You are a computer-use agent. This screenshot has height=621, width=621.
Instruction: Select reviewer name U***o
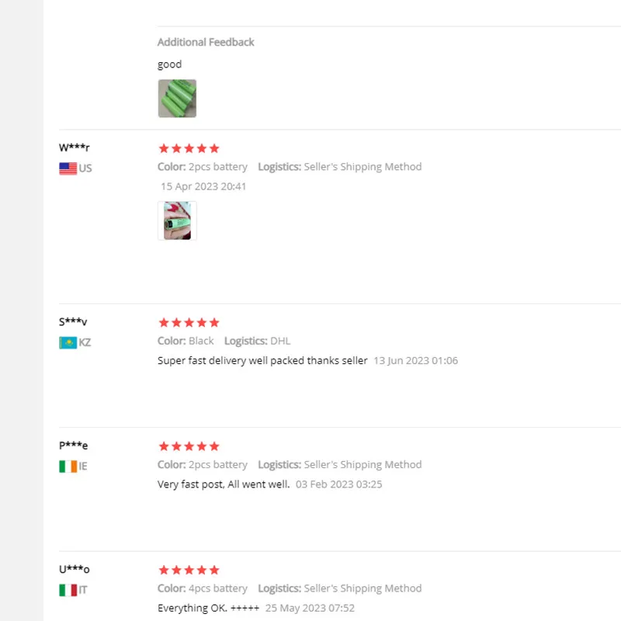(x=74, y=569)
